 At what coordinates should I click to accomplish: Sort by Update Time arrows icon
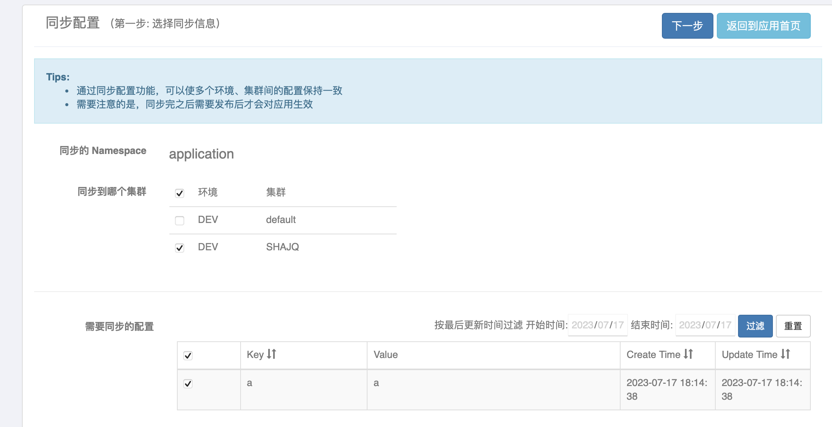tap(785, 354)
